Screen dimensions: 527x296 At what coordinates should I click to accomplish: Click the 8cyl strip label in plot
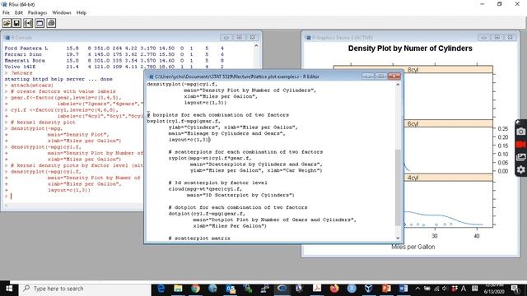(413, 70)
